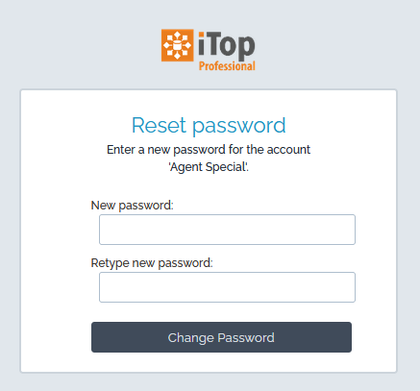Screen dimensions: 420x391
Task: Click the Retype new password: label
Action: click(x=152, y=263)
